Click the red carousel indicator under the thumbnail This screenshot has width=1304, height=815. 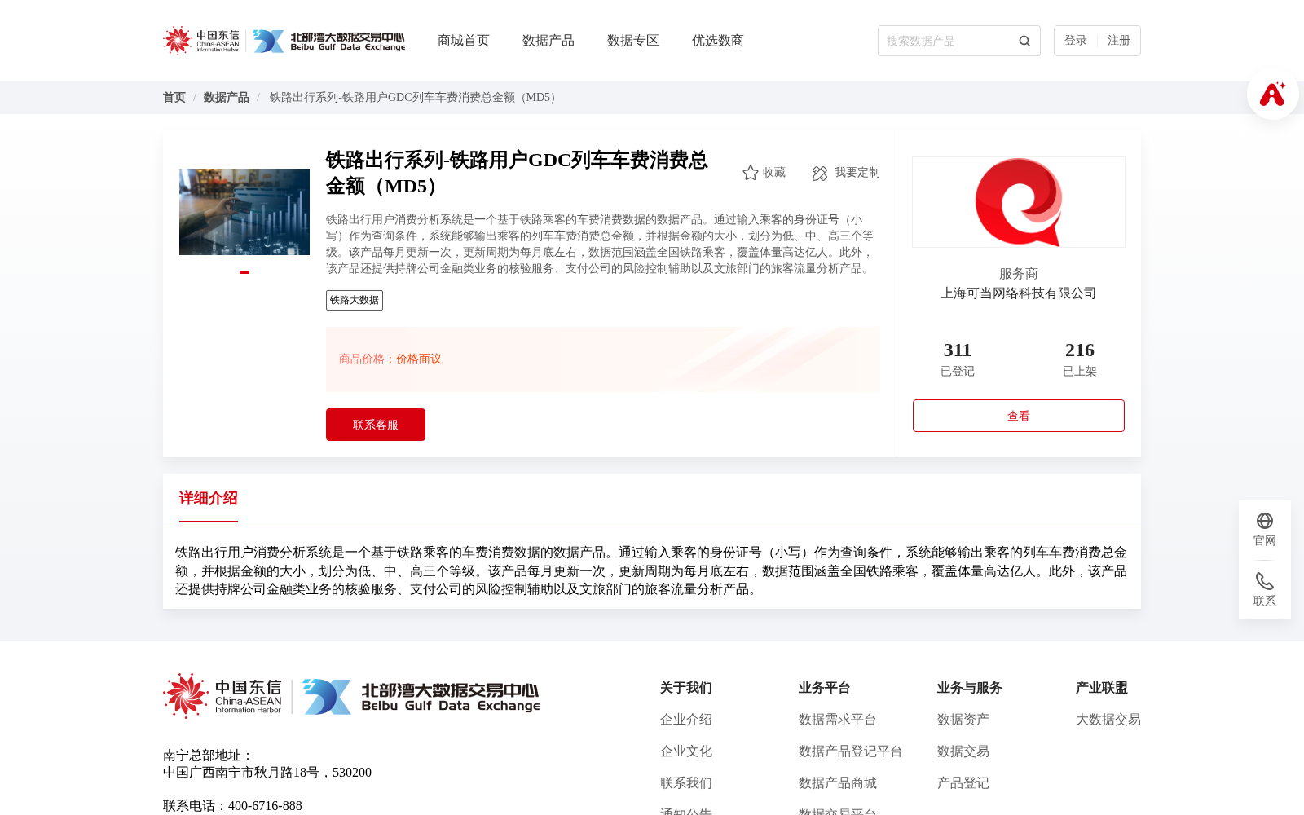244,272
